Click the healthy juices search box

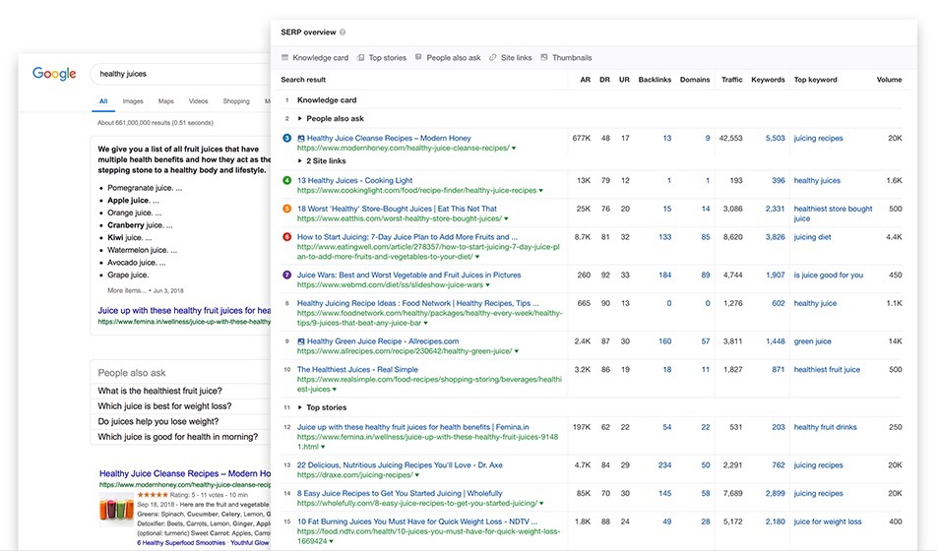pyautogui.click(x=177, y=74)
